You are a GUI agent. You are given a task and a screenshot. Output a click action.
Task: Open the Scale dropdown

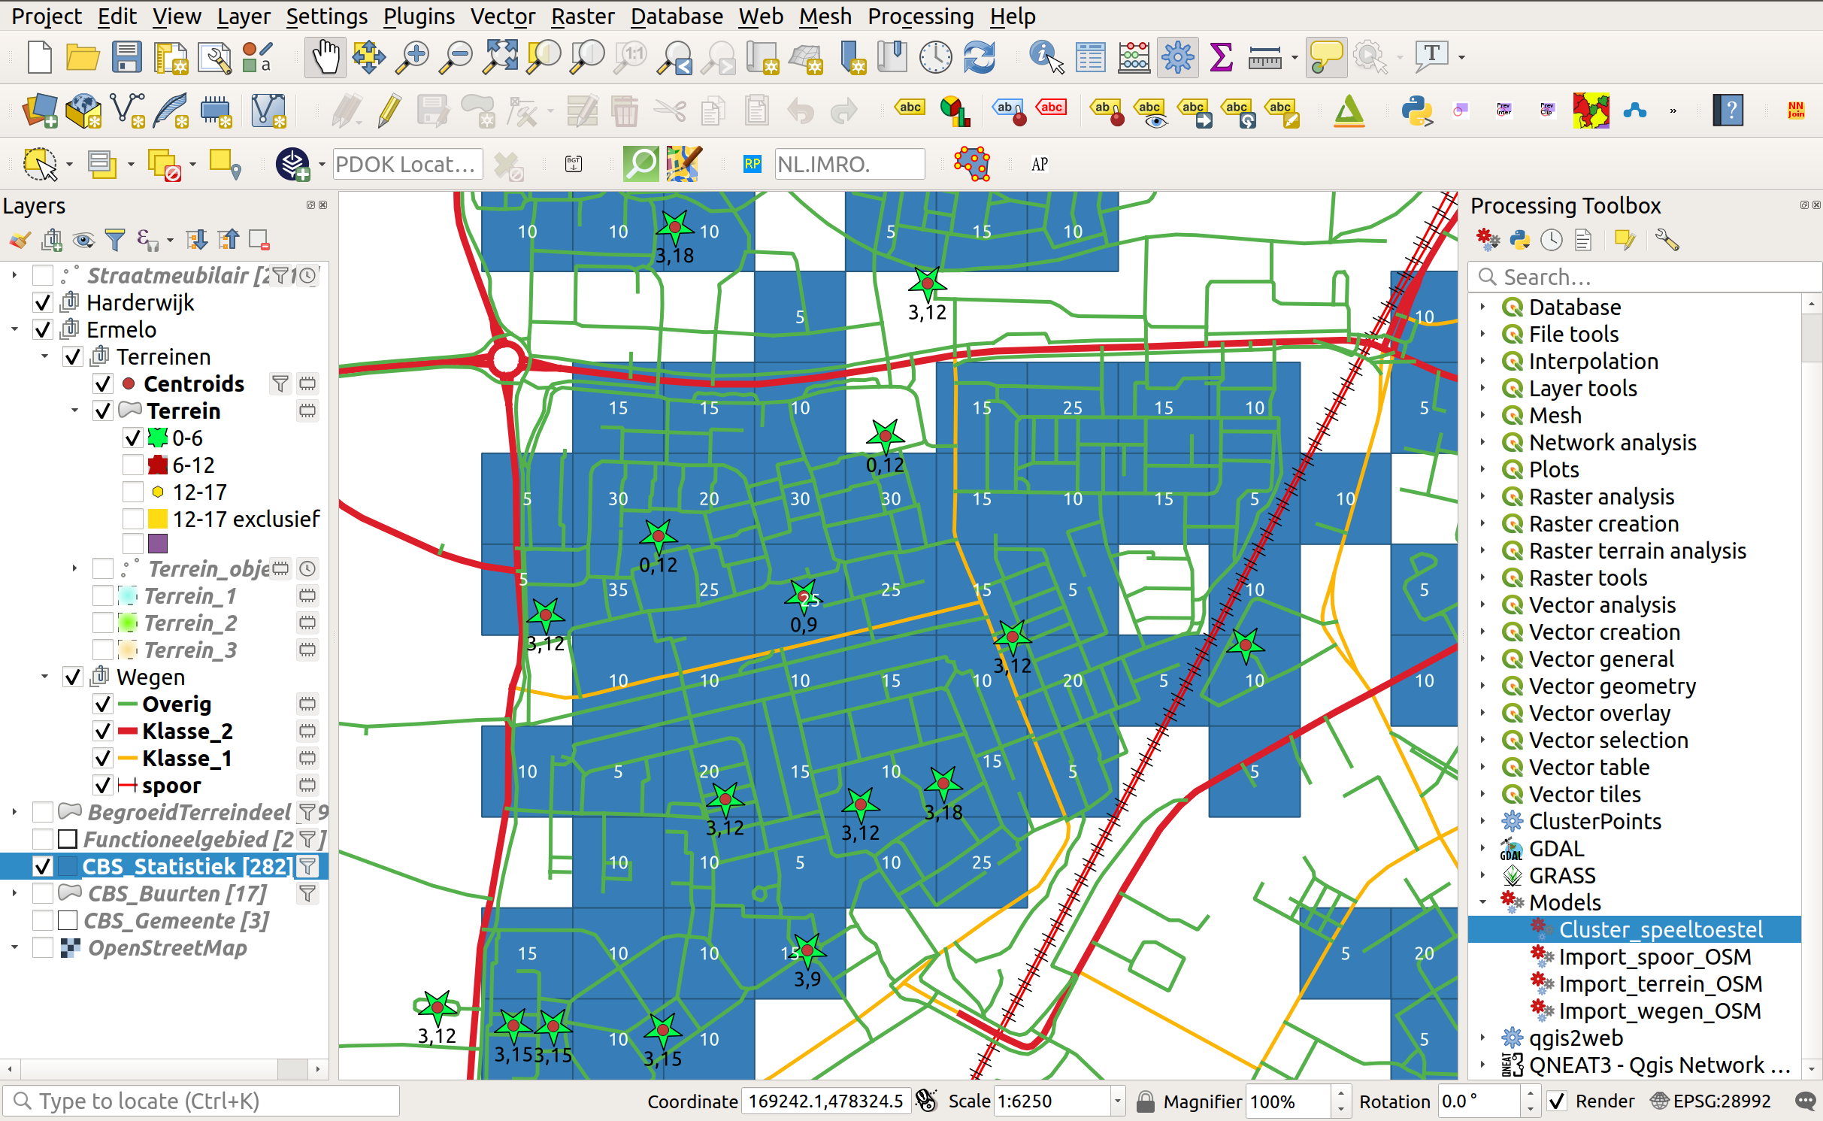[x=1118, y=1101]
